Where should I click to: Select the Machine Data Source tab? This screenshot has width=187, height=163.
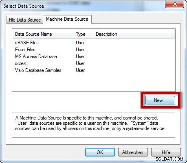pyautogui.click(x=67, y=19)
